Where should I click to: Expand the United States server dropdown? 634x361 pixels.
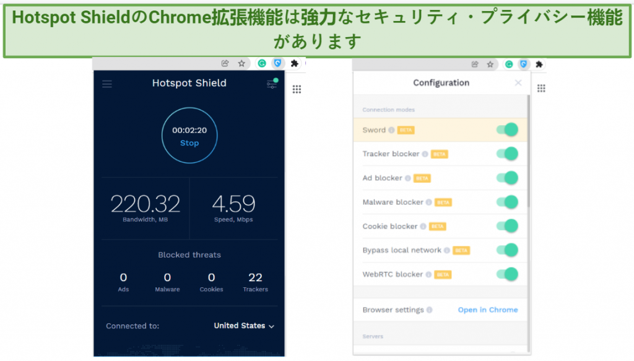244,326
